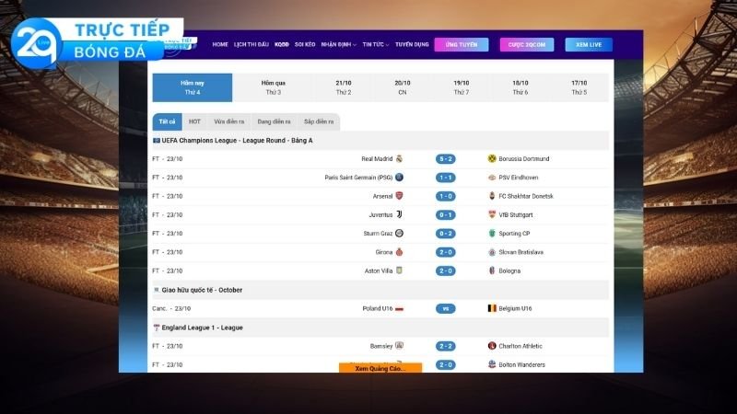Go to the HOME menu item
The height and width of the screenshot is (414, 737).
coord(220,44)
